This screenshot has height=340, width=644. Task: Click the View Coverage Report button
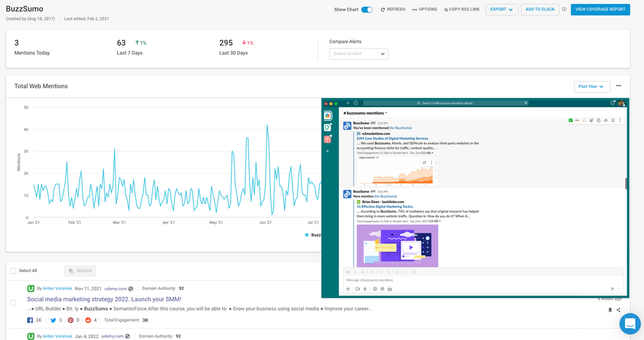pos(600,9)
